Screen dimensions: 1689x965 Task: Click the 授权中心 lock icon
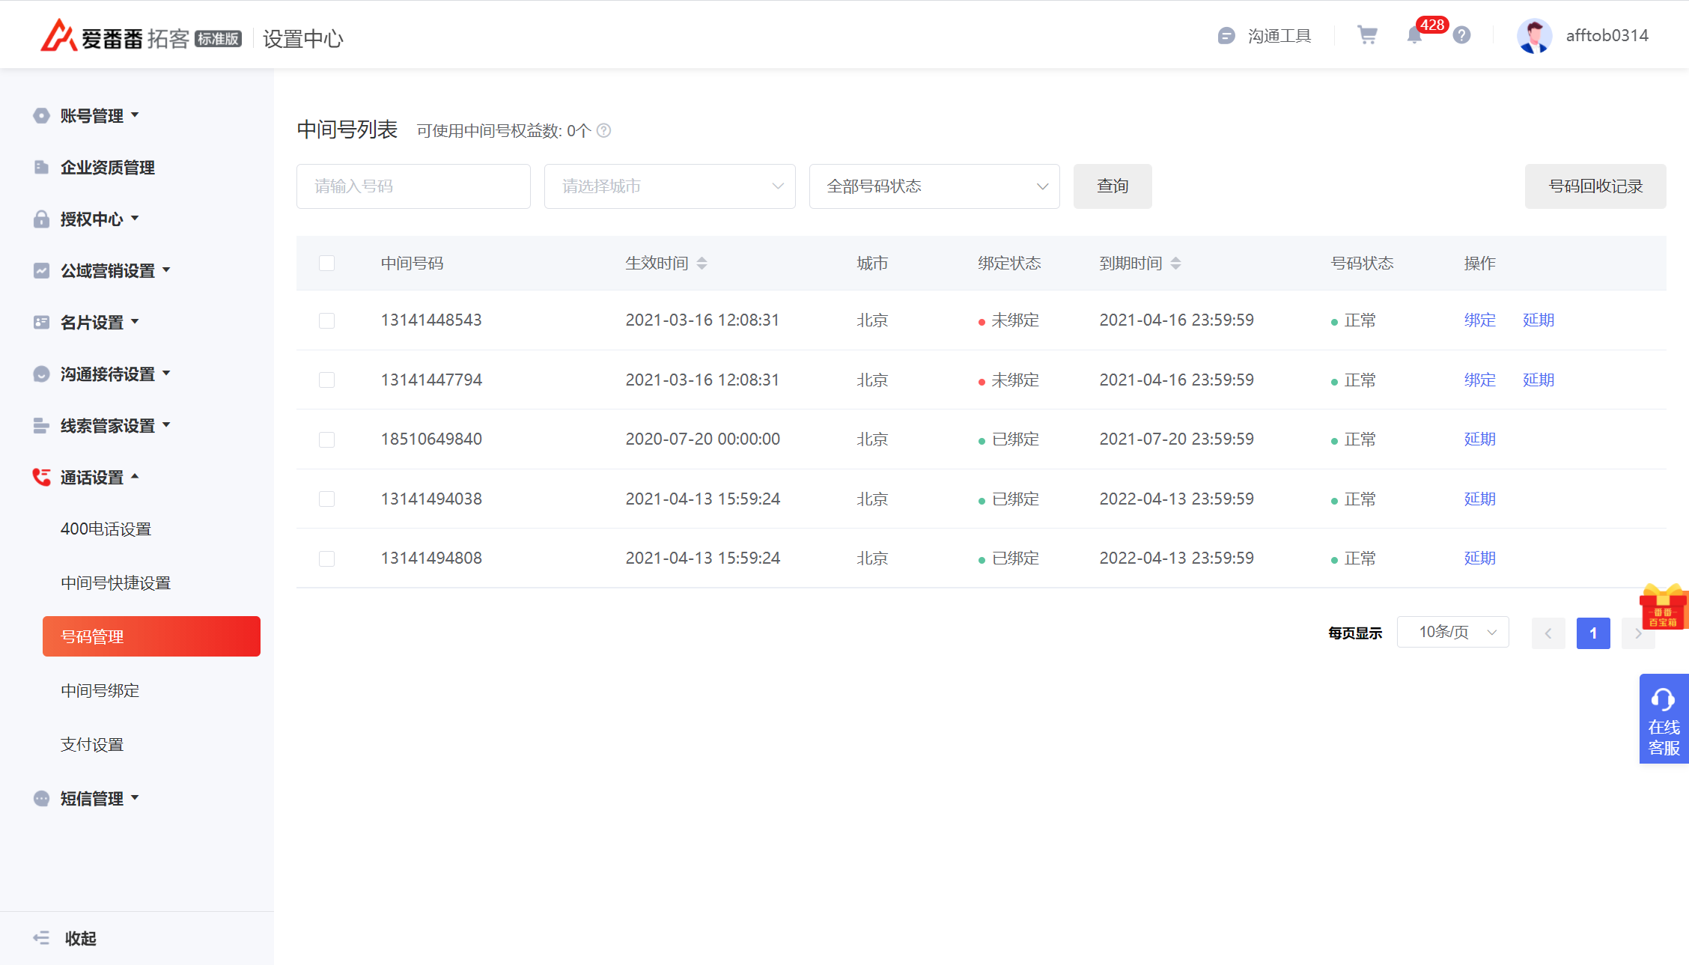coord(41,219)
